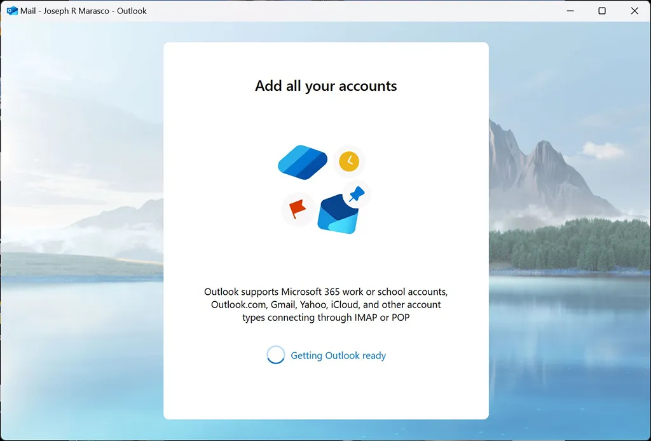This screenshot has height=441, width=651.
Task: Click the blue envelope illustration icon
Action: pyautogui.click(x=338, y=215)
